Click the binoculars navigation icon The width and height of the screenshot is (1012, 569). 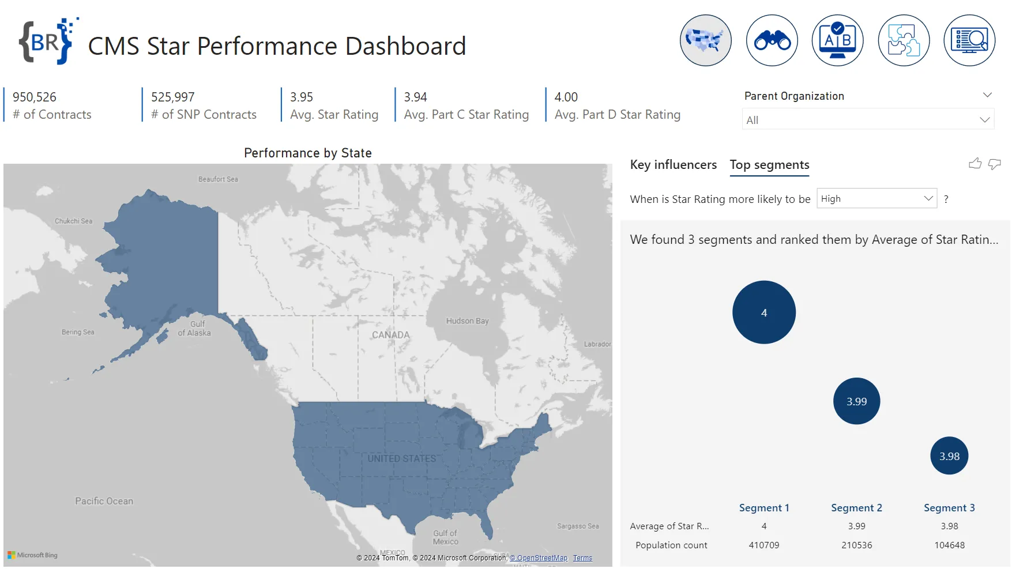(772, 40)
